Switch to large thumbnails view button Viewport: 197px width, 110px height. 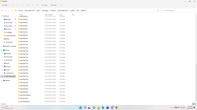pos(196,104)
